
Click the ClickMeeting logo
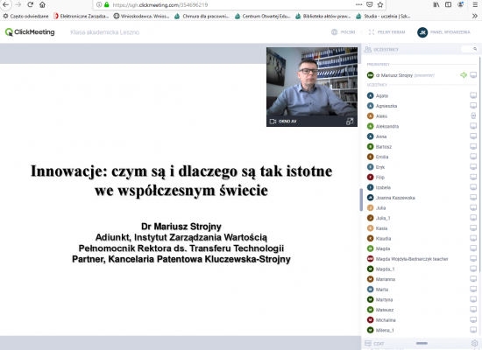30,31
